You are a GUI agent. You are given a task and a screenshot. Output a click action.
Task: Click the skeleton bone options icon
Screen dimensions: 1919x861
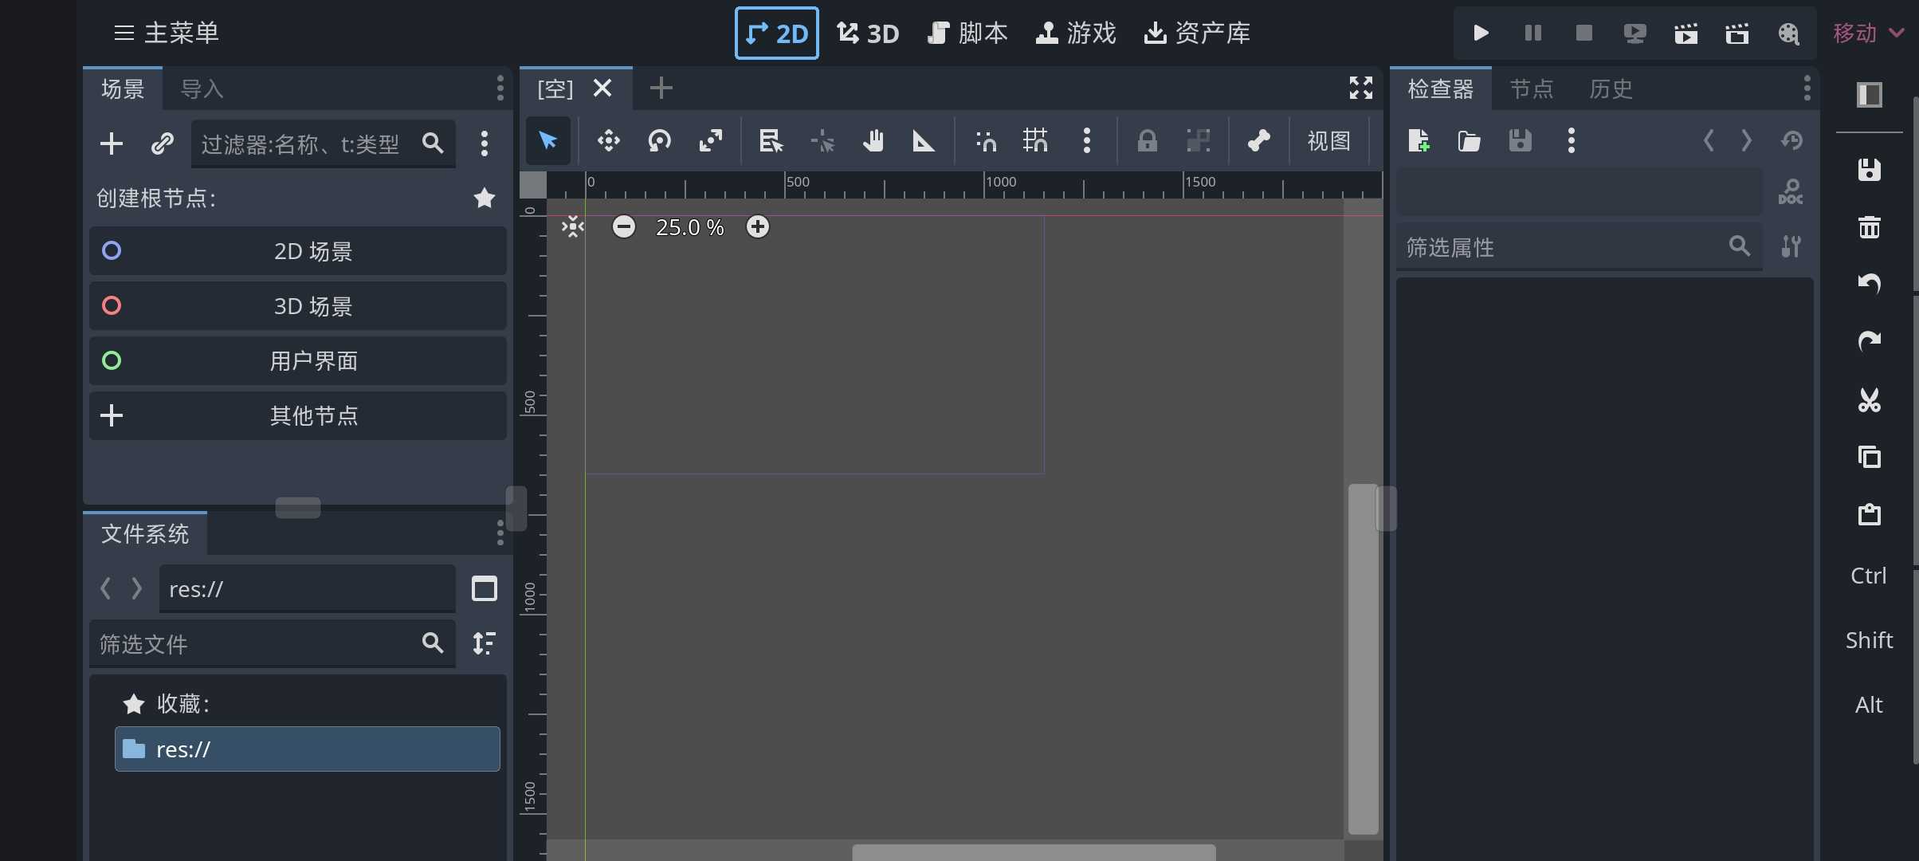click(1258, 141)
